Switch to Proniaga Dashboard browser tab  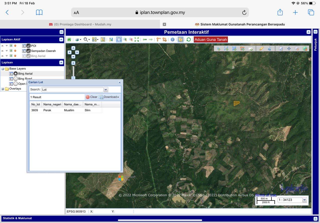point(80,24)
